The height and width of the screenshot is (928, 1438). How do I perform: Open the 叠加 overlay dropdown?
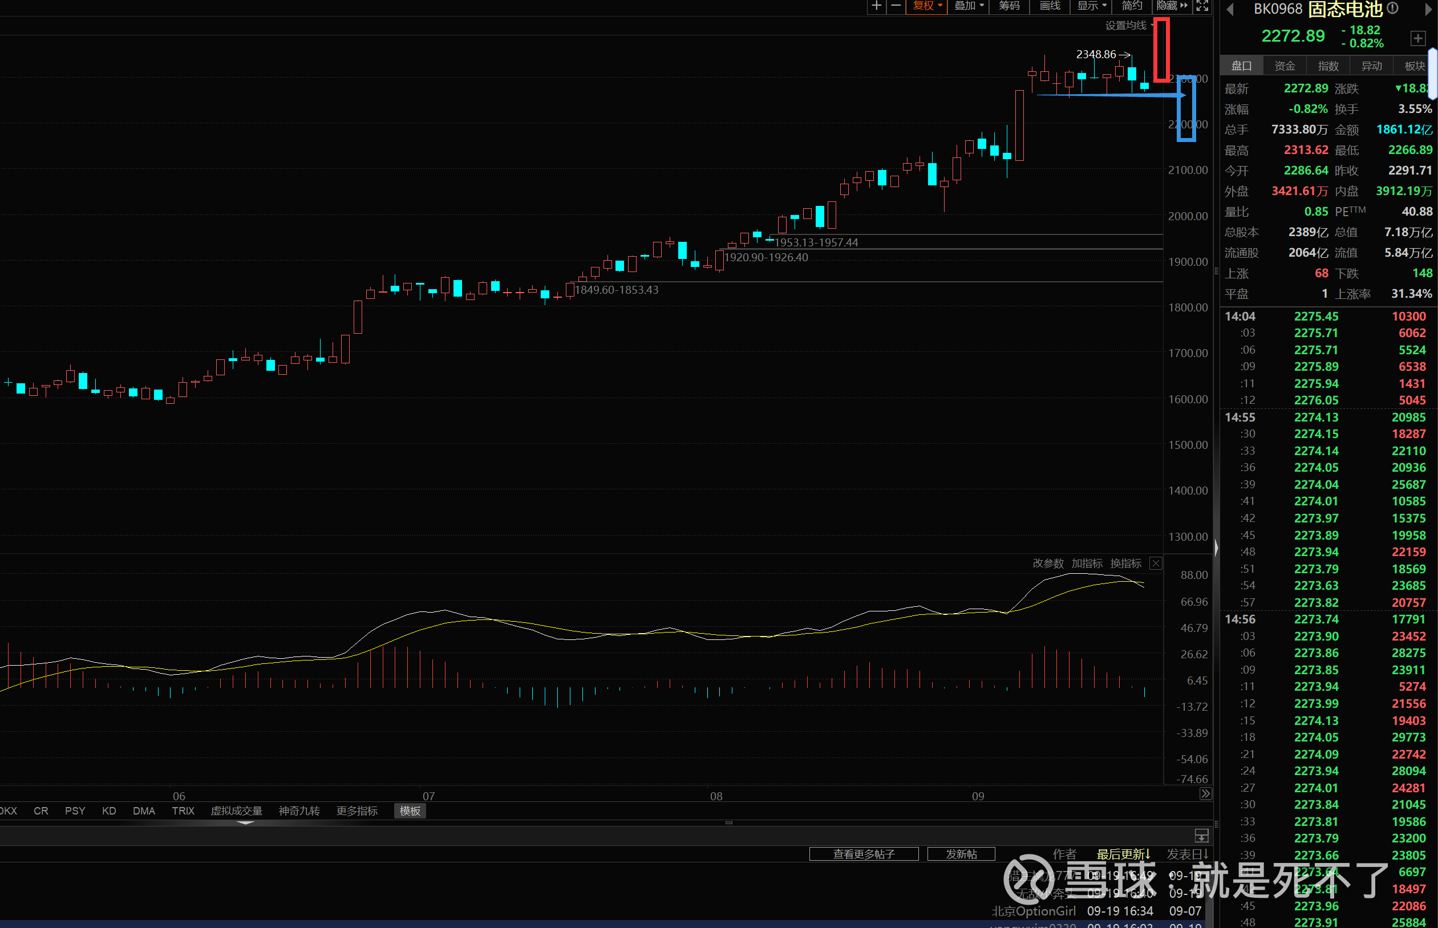click(969, 6)
